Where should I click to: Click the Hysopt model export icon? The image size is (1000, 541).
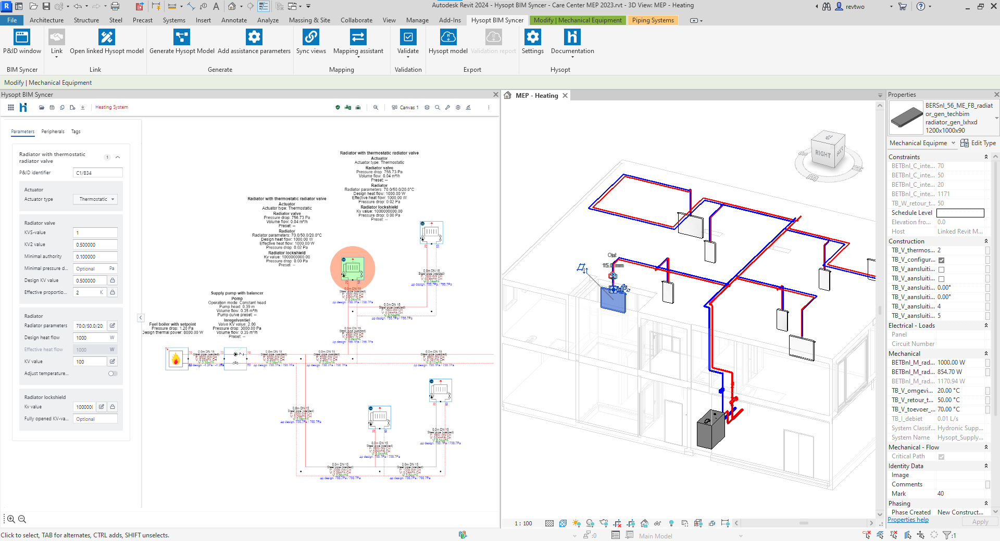[448, 37]
